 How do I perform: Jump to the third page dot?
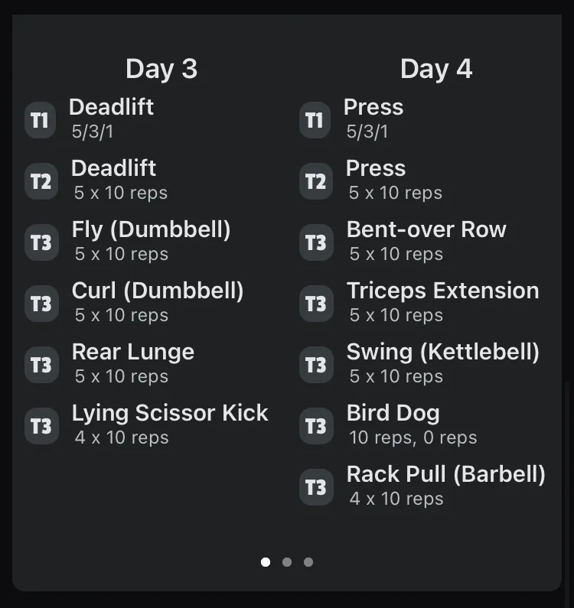point(308,562)
